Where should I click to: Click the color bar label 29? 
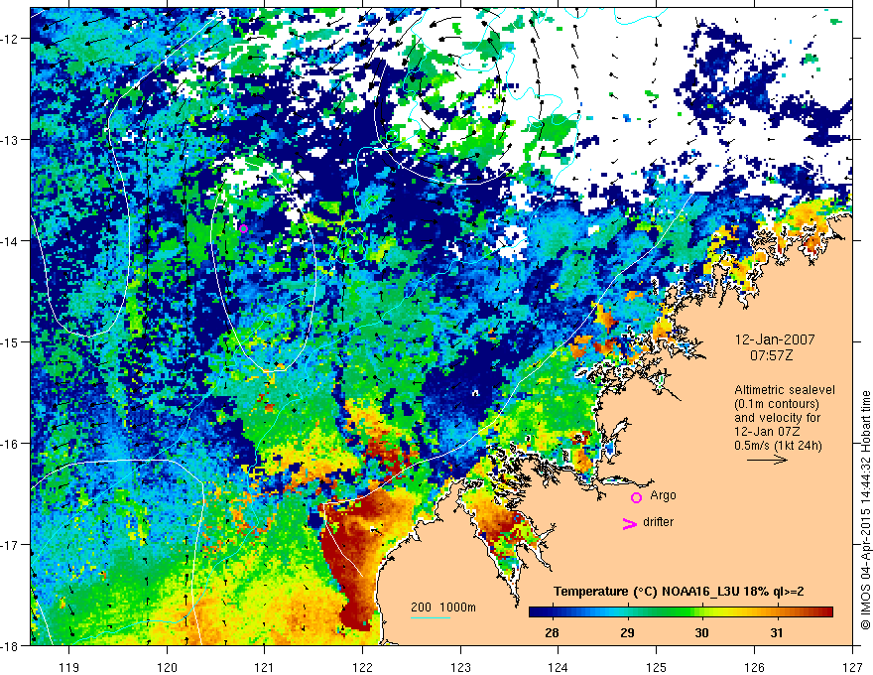(x=627, y=632)
